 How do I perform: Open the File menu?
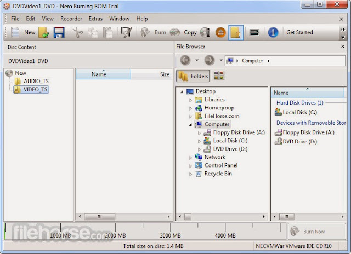coord(15,19)
